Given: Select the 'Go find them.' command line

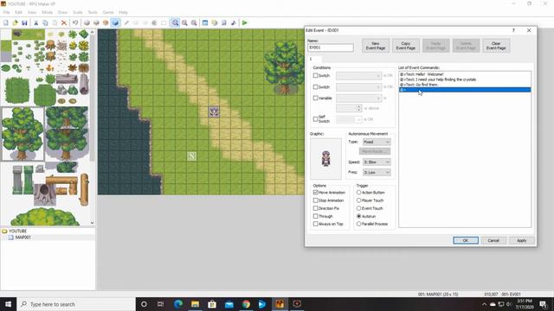Looking at the screenshot, I should [465, 85].
